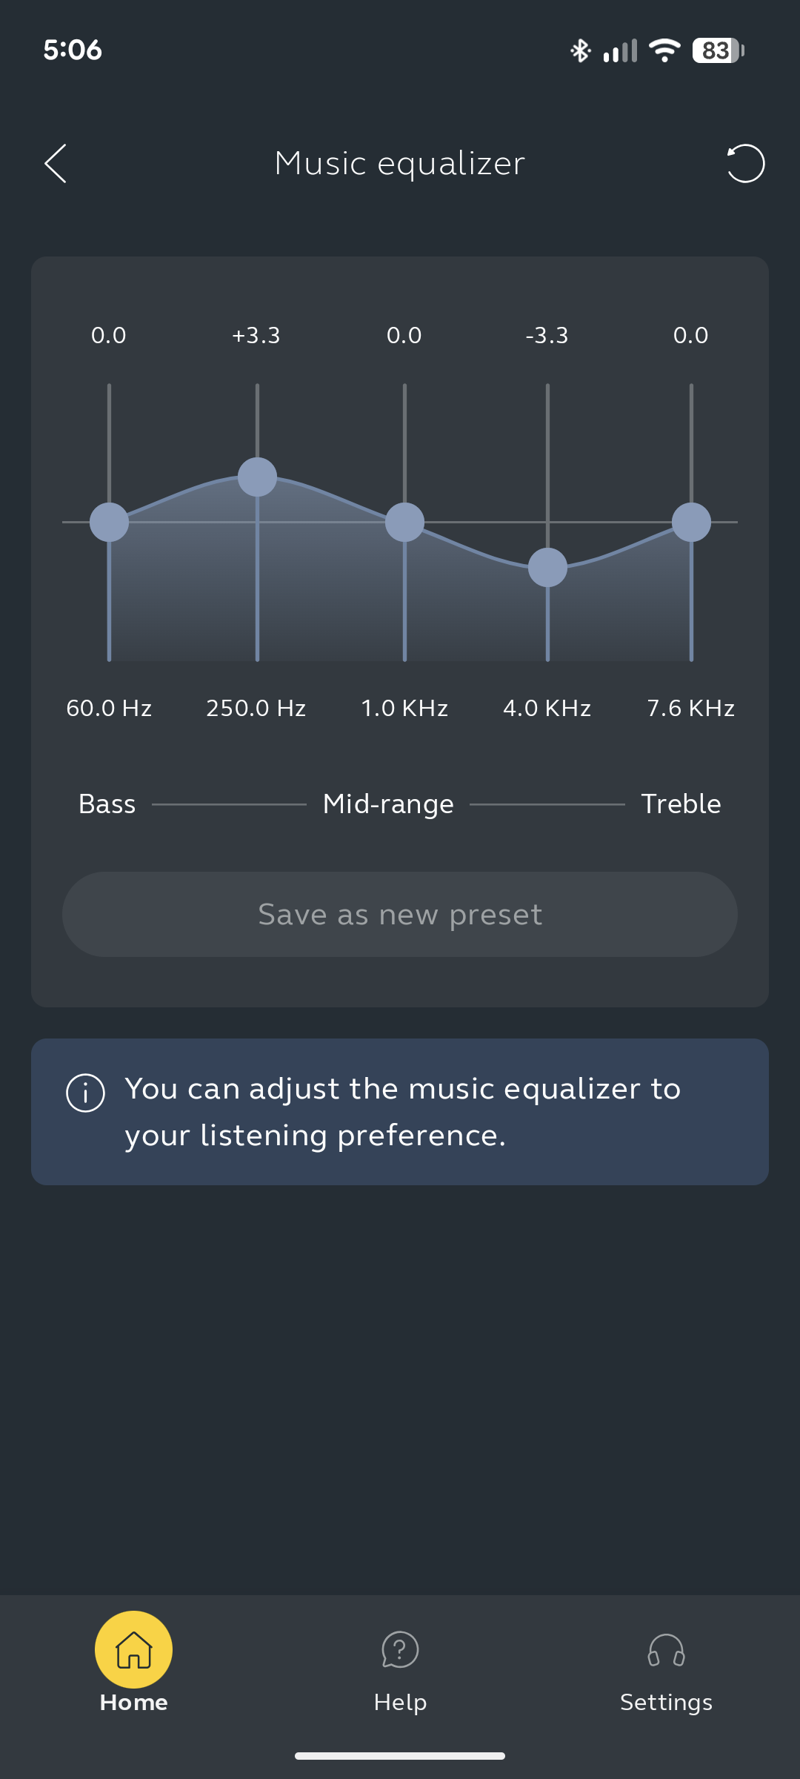Tap the Bluetooth status icon
This screenshot has height=1779, width=800.
[x=580, y=50]
